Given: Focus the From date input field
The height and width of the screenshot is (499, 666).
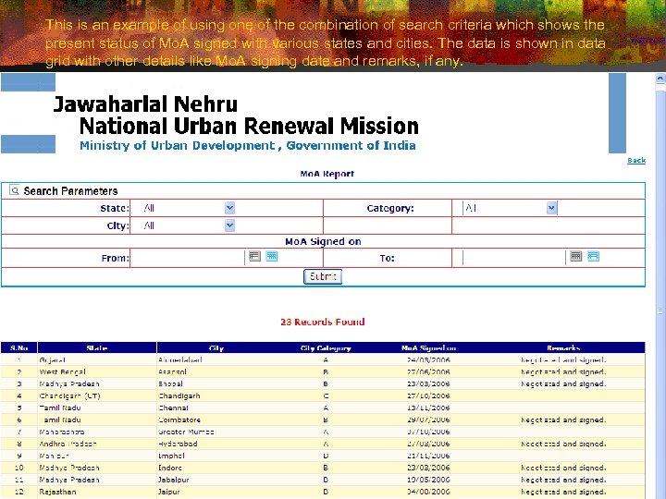Looking at the screenshot, I should coord(188,258).
